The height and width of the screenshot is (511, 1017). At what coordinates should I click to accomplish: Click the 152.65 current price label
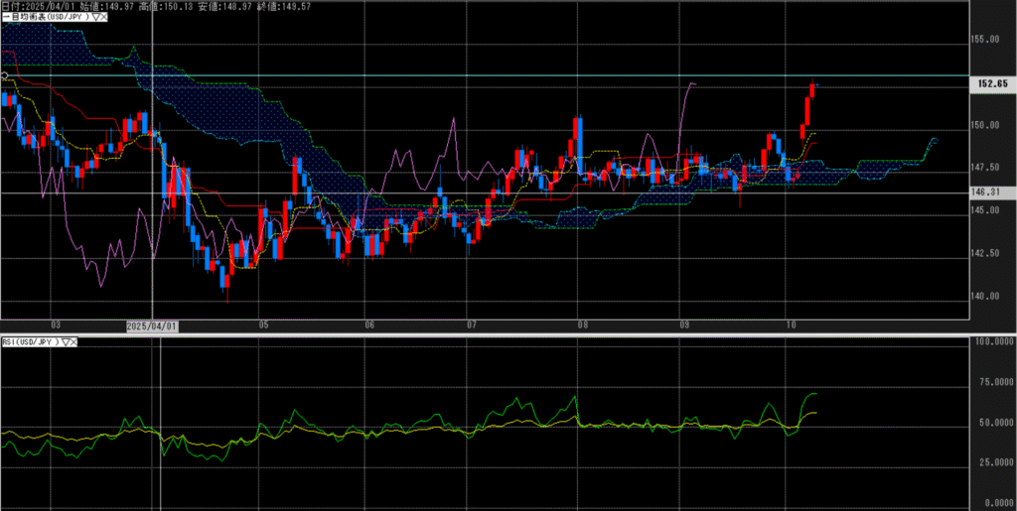990,85
